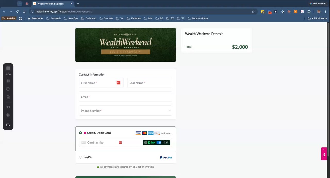Screen dimensions: 330x178
Task: Open the Chrome three-dot menu
Action: click(325, 12)
